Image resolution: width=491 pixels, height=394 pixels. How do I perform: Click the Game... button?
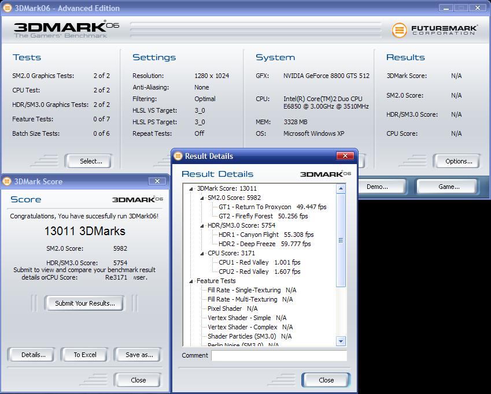coord(446,187)
